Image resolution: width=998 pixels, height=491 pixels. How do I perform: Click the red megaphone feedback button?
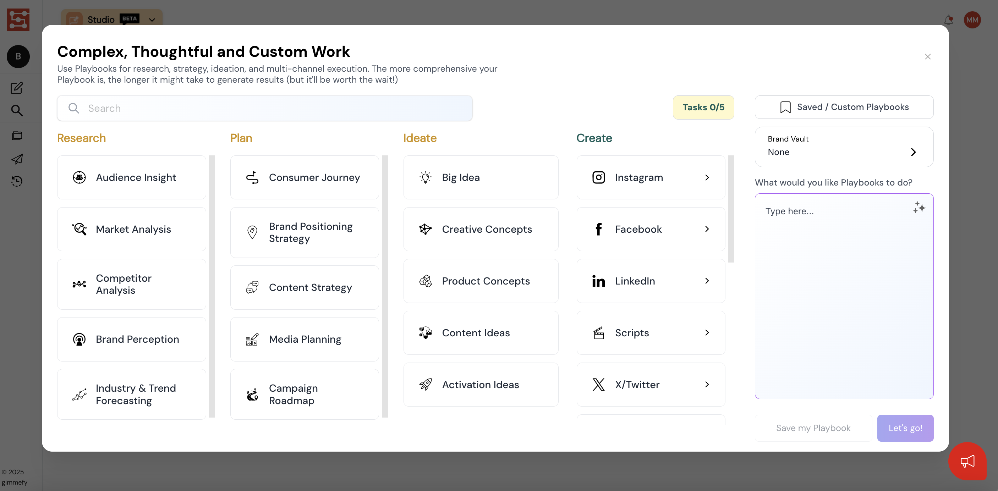coord(967,461)
